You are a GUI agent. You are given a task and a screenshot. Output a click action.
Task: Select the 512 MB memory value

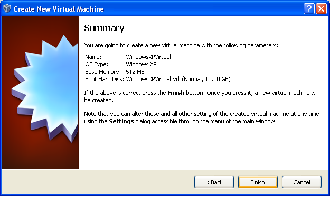coord(135,72)
